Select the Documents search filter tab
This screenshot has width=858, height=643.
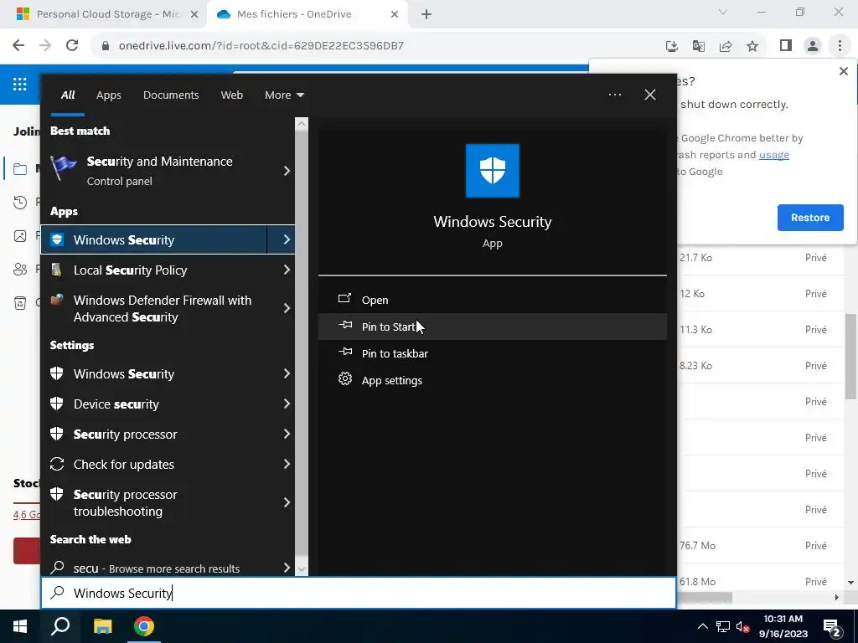pos(171,95)
